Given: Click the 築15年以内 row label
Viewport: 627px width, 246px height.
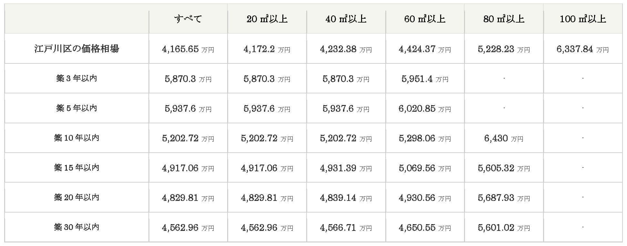Looking at the screenshot, I should (x=77, y=168).
